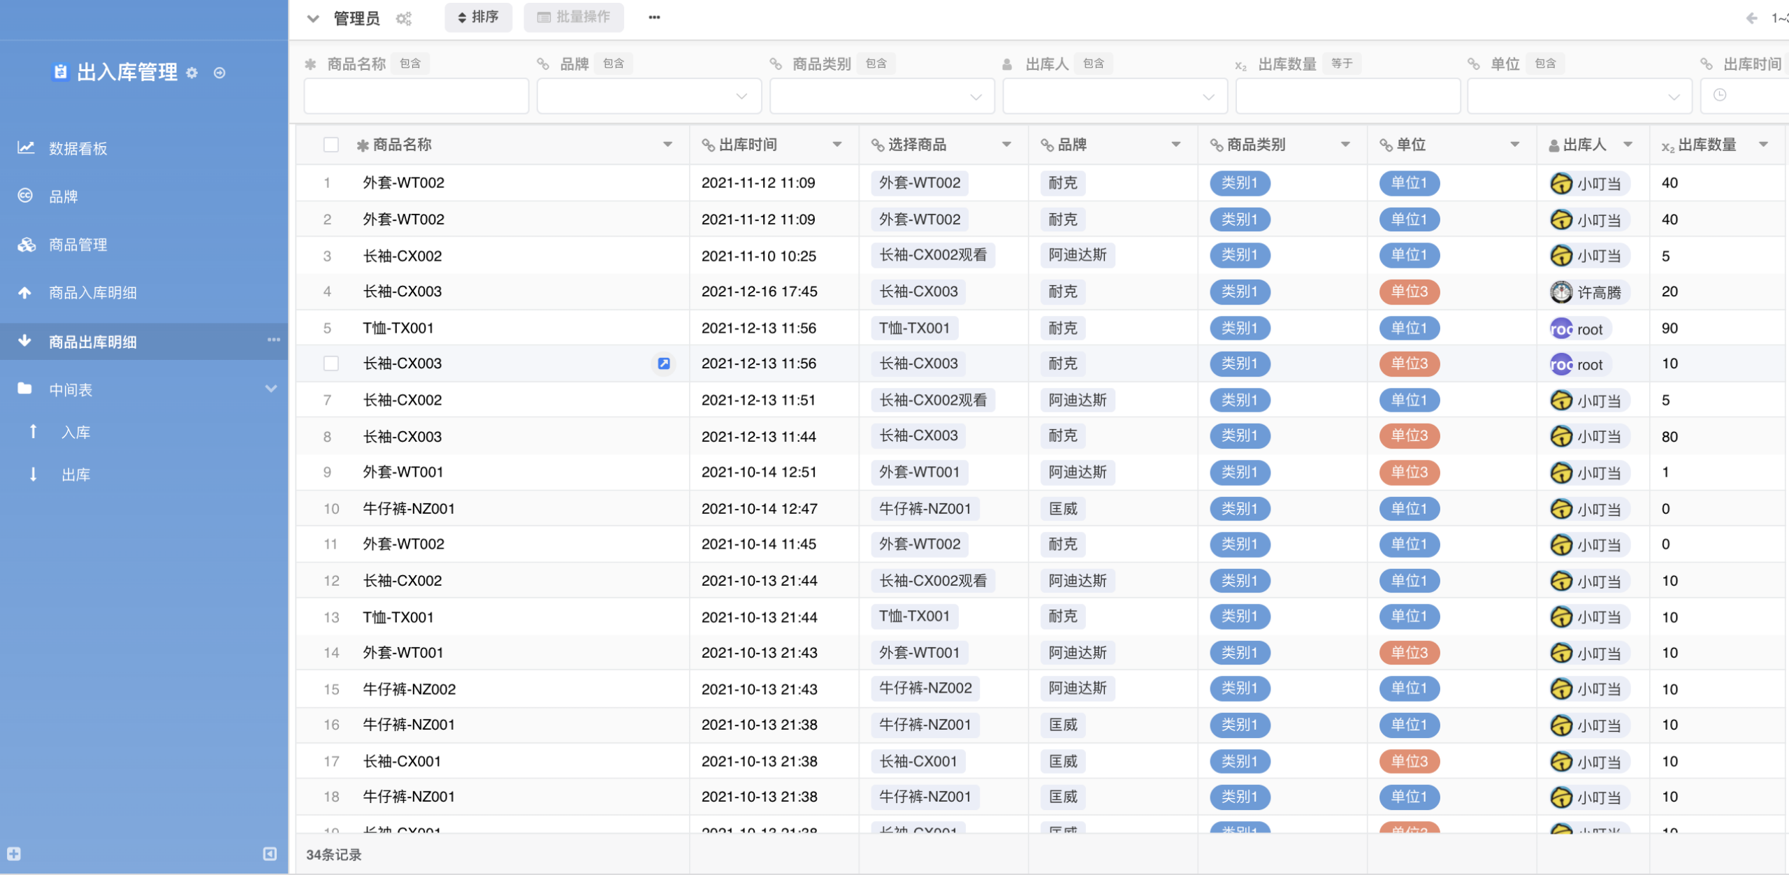
Task: Expand the view selector chevron beside 管理员
Action: [x=313, y=19]
